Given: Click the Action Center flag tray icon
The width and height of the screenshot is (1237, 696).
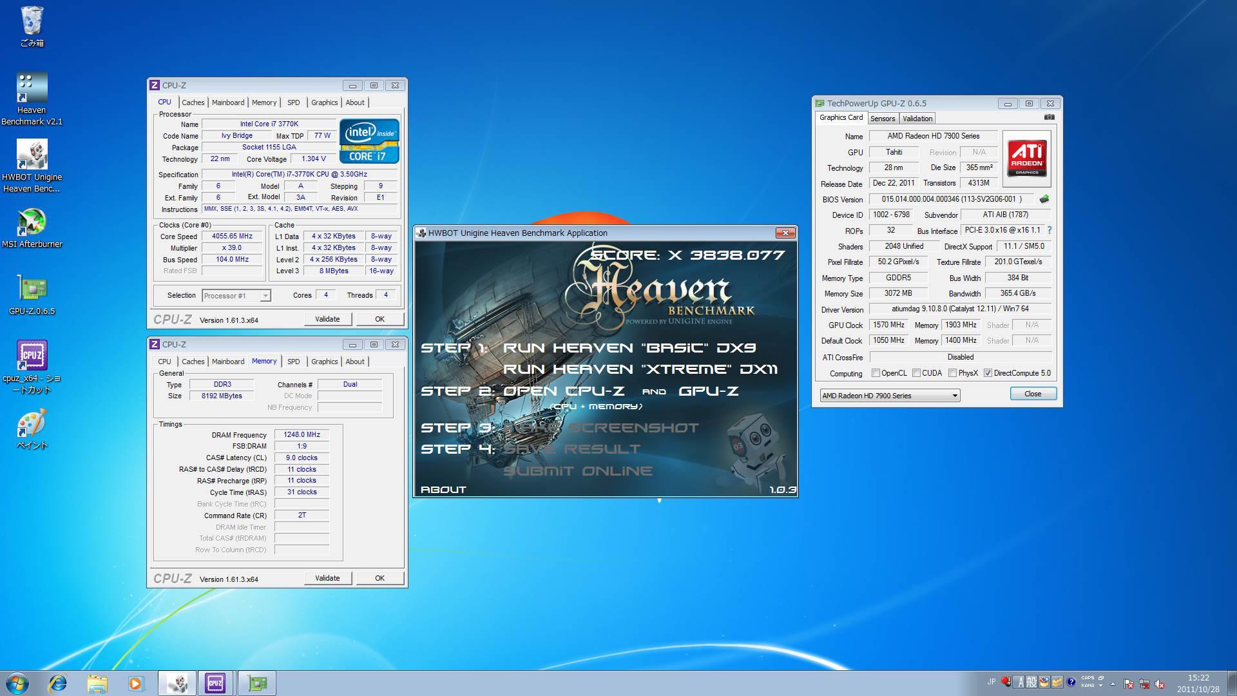Looking at the screenshot, I should [x=1129, y=683].
